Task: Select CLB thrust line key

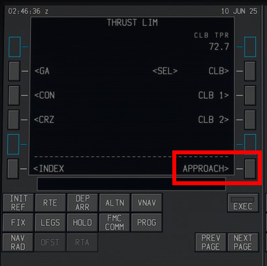Action: coord(250,71)
